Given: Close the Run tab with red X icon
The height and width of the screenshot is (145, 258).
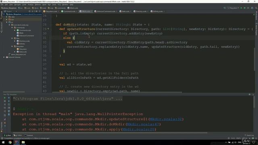Looking at the screenshot, I should (5, 122).
